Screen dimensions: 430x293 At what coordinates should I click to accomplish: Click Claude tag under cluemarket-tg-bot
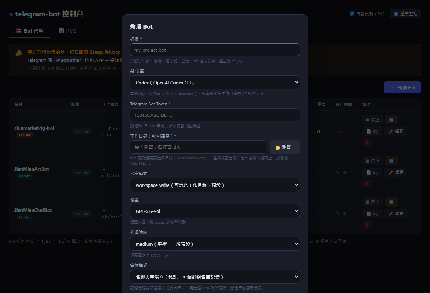[x=25, y=135]
